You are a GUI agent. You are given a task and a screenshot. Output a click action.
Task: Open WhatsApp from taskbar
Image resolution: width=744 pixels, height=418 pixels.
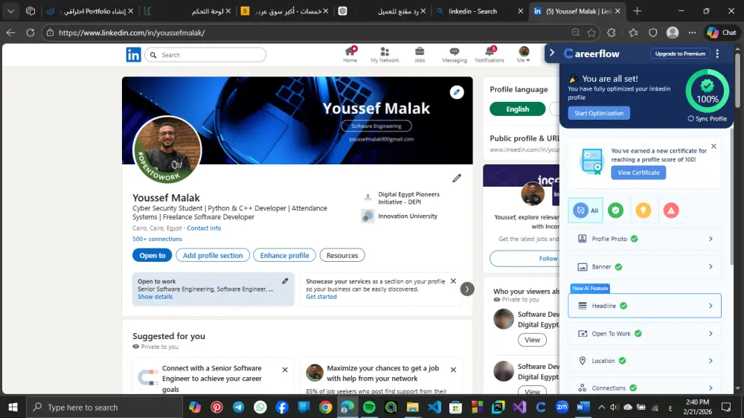[260, 407]
